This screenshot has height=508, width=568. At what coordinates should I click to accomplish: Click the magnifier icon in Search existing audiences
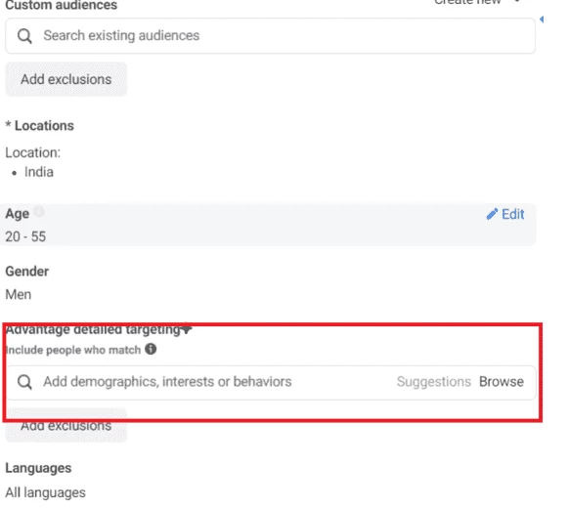pyautogui.click(x=24, y=36)
